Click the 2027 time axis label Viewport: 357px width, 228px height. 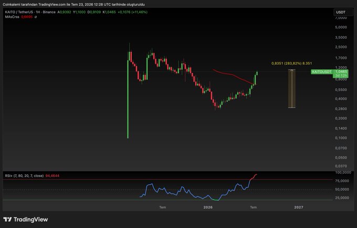coord(299,208)
